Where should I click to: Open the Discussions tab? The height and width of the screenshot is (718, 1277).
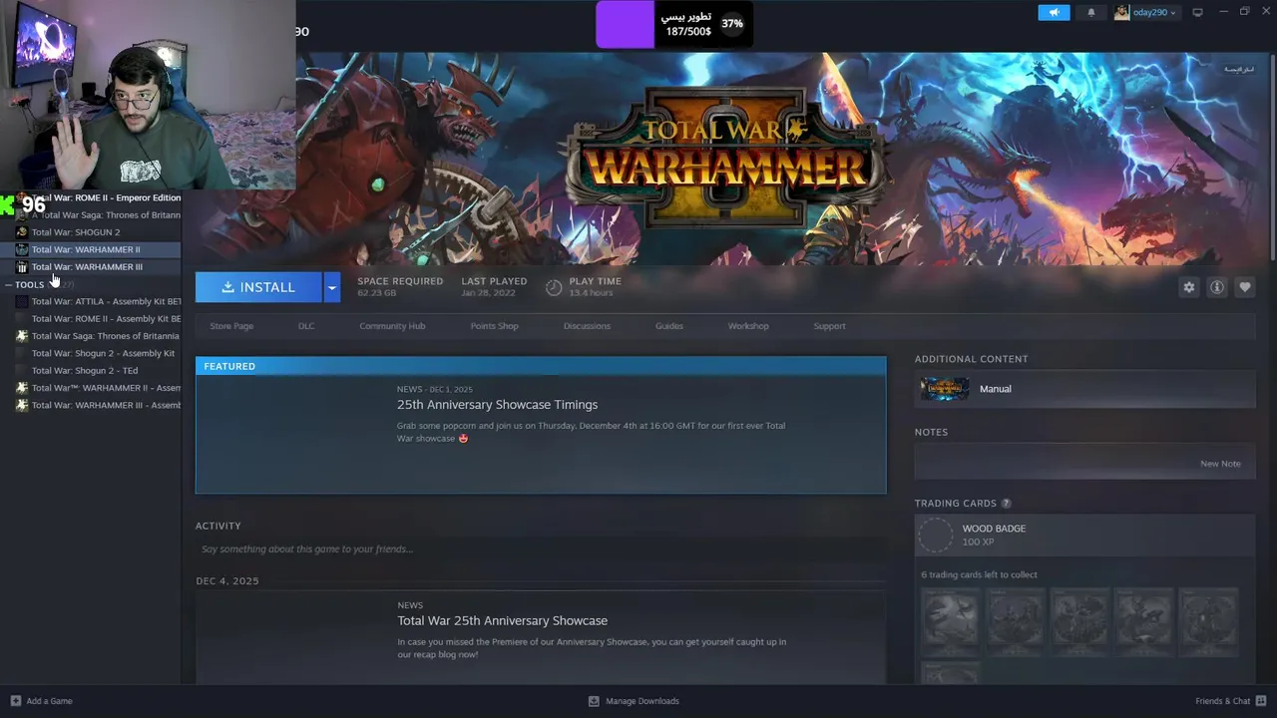587,326
